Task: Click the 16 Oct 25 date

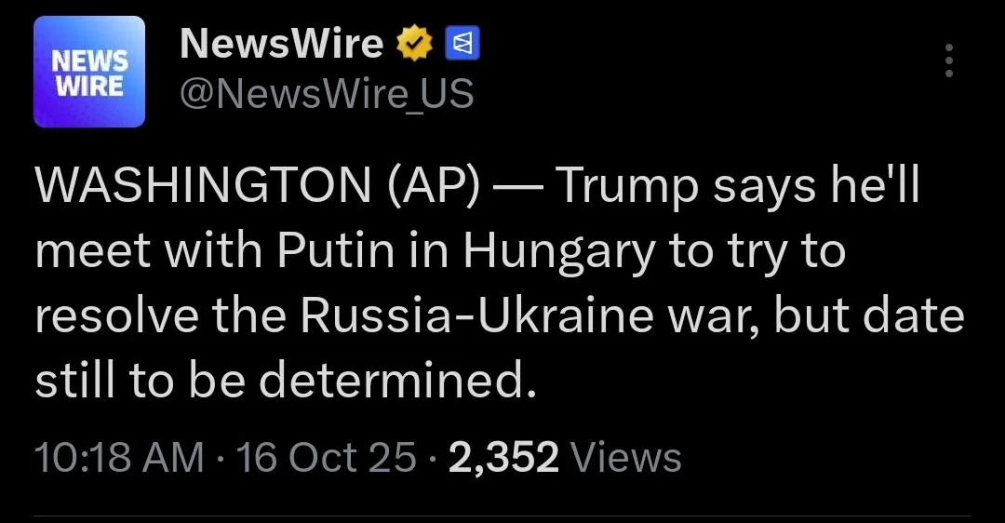Action: (x=327, y=458)
